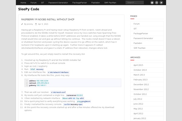The image size is (182, 121).
Task: Click the 'ping google.com' code snippet
Action: [84, 101]
